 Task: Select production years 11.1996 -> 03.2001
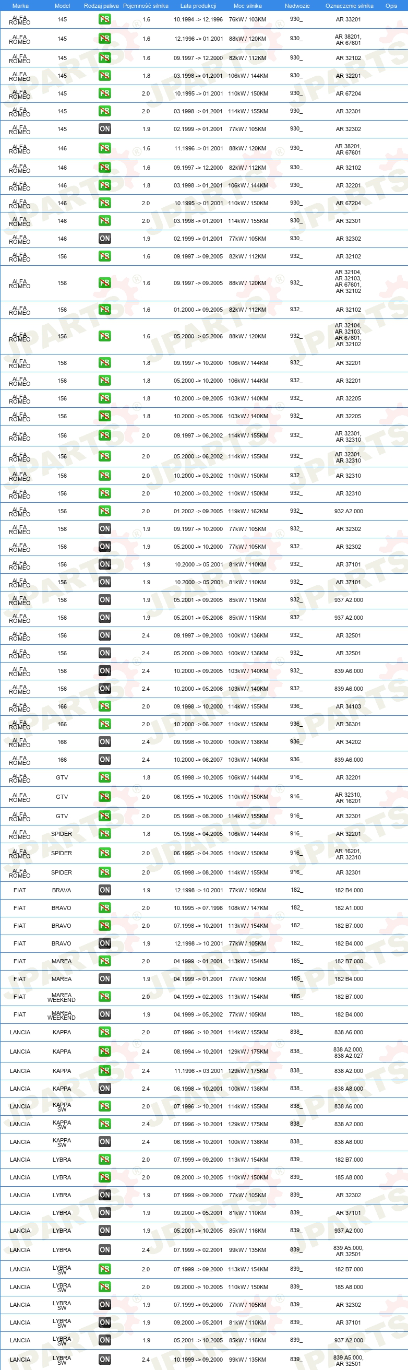[198, 1071]
